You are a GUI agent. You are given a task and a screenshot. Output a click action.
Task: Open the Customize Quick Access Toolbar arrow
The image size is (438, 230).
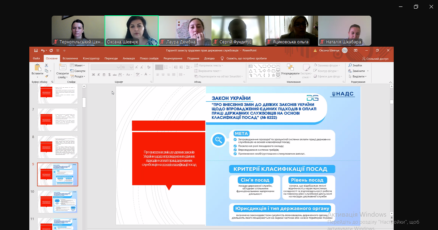(64, 51)
